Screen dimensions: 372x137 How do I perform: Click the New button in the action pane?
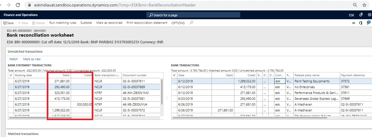pos(23,23)
